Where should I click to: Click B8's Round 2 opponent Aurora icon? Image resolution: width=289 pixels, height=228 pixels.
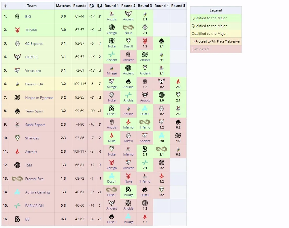[x=128, y=216]
